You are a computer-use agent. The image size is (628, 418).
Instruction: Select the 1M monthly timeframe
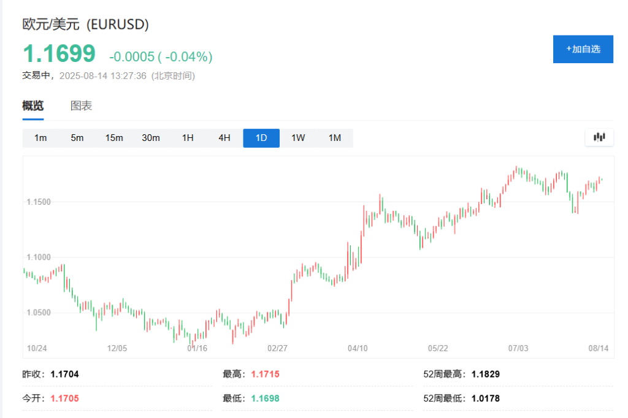pos(335,138)
